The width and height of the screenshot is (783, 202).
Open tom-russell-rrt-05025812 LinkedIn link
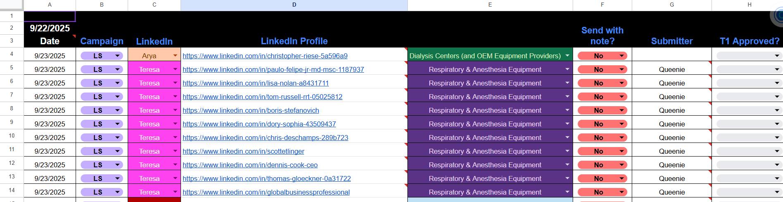[262, 97]
